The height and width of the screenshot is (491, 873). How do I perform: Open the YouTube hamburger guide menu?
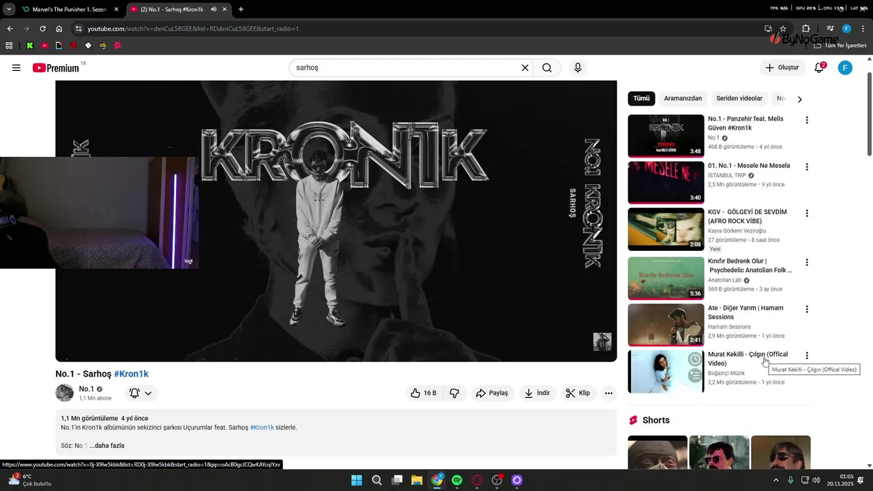pyautogui.click(x=16, y=68)
